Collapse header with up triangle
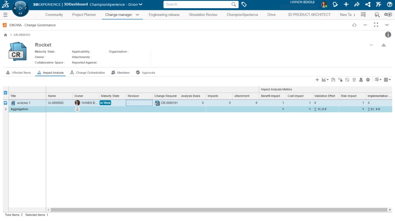The width and height of the screenshot is (395, 222). pyautogui.click(x=384, y=45)
